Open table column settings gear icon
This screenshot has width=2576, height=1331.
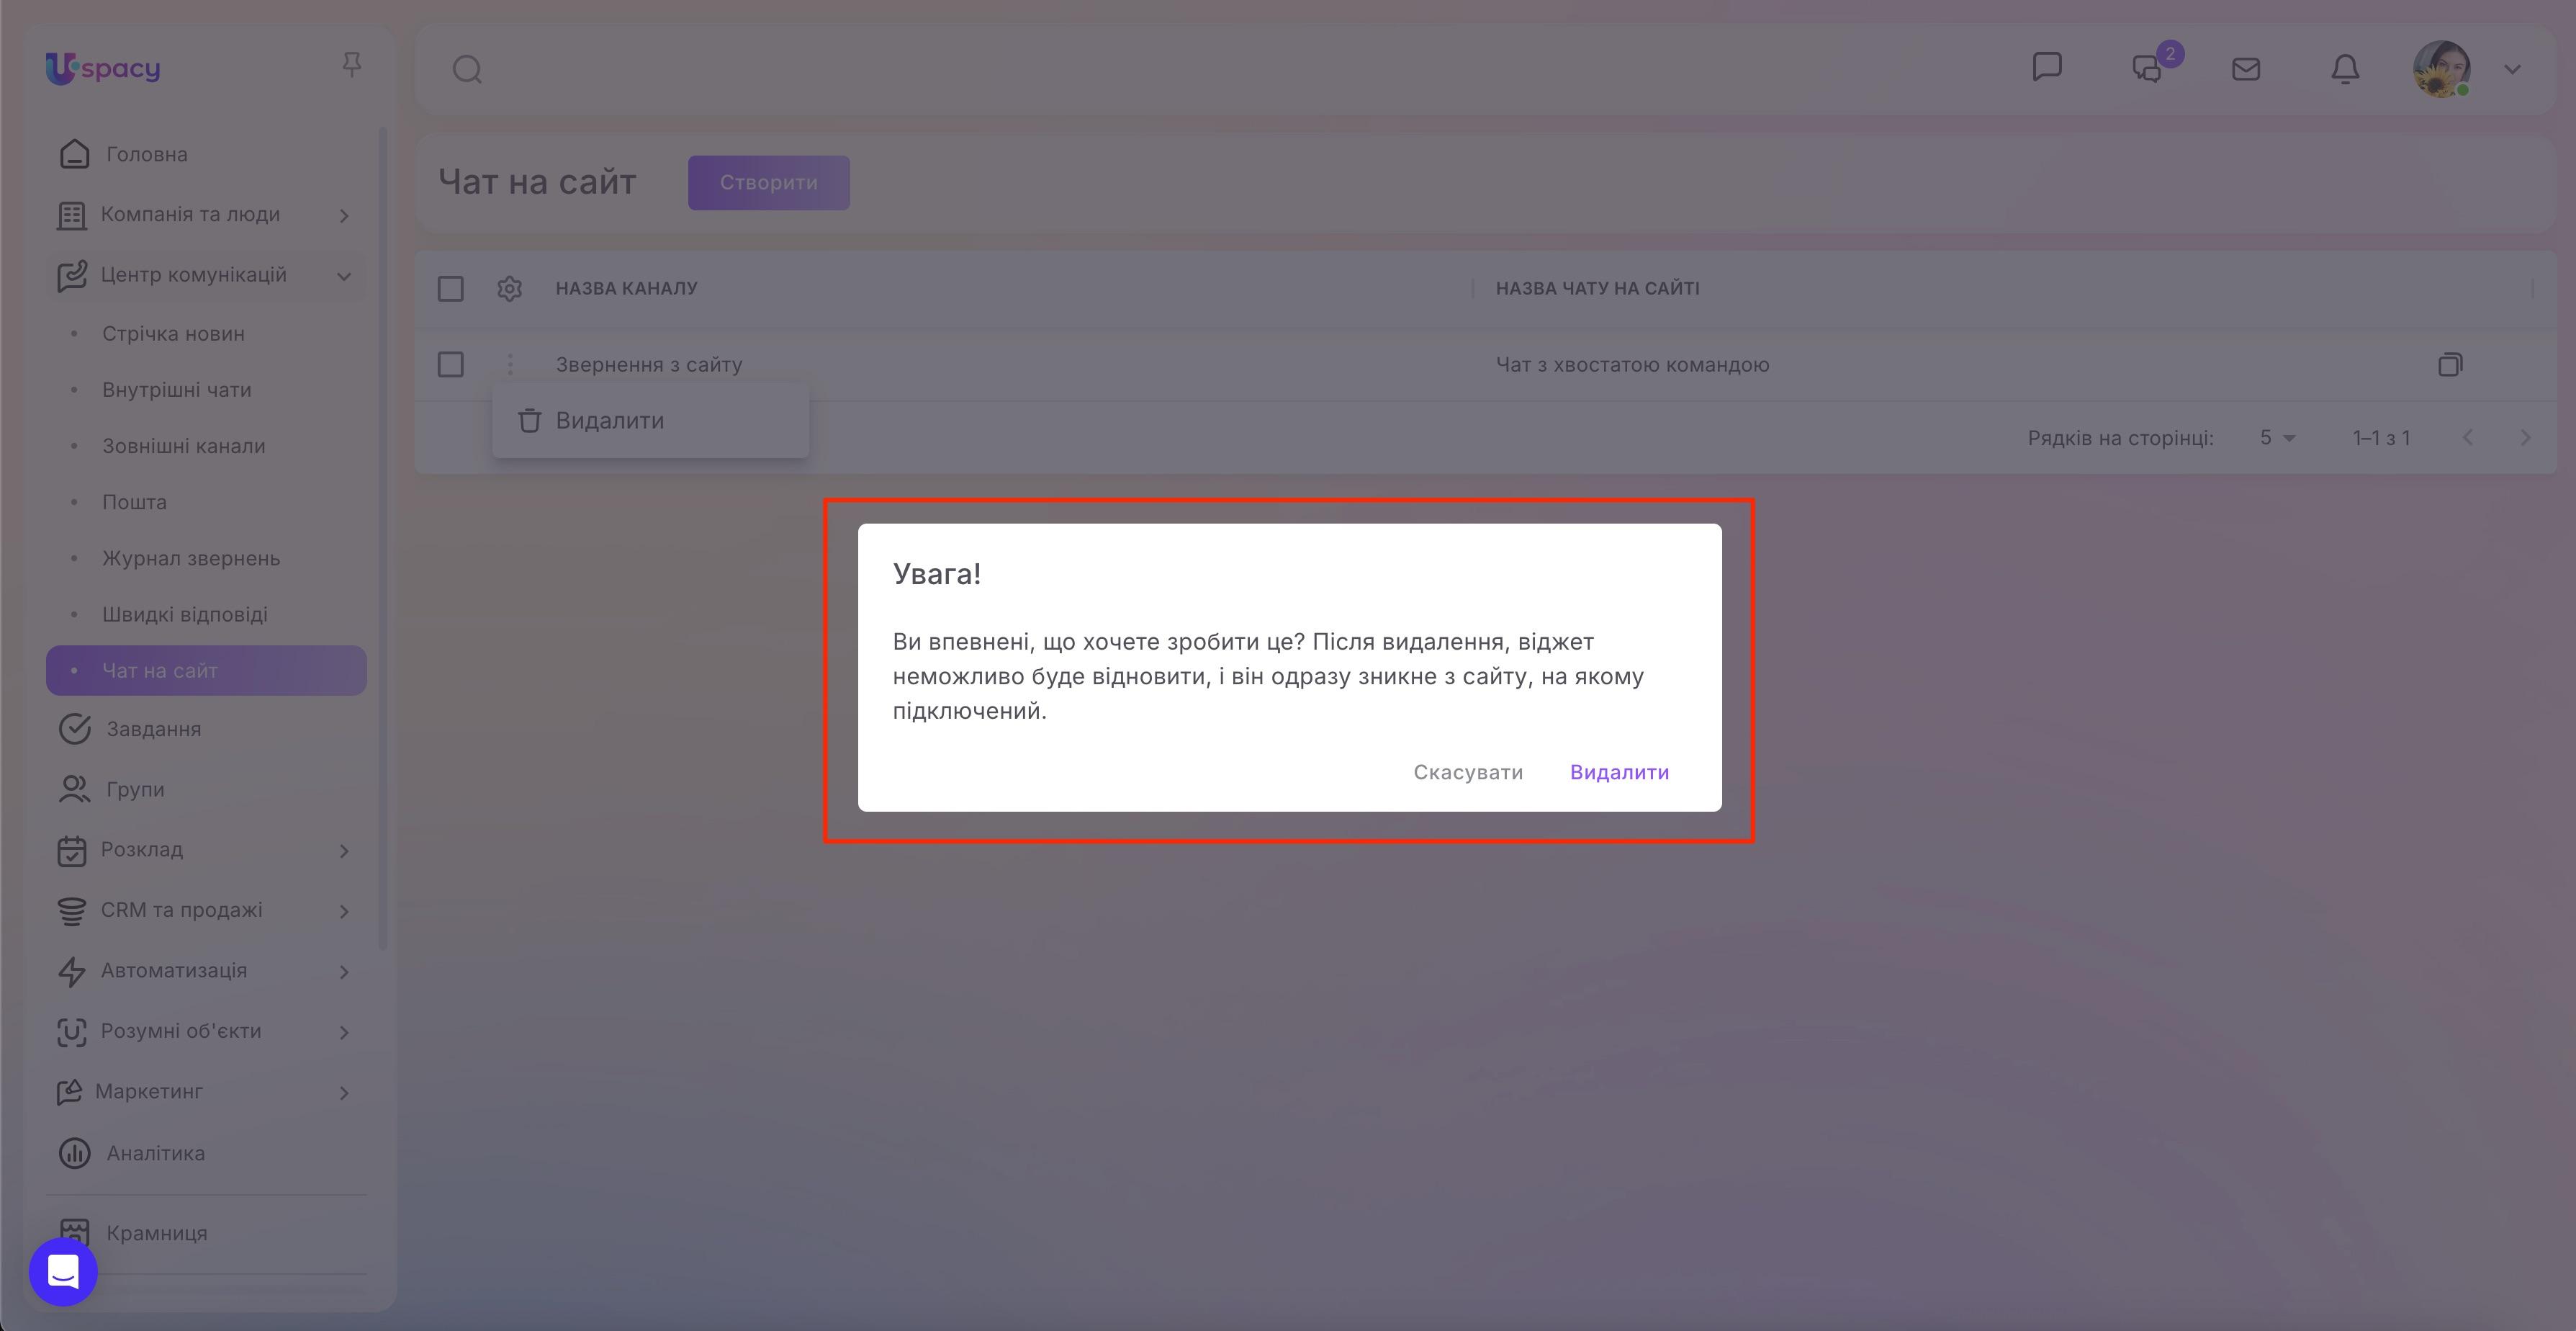pyautogui.click(x=509, y=288)
